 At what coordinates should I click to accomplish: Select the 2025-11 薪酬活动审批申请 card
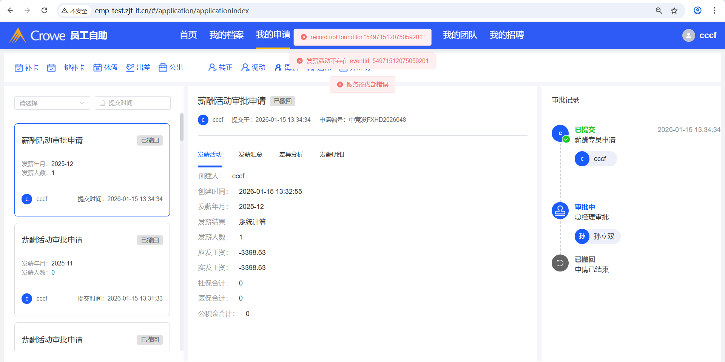pos(92,269)
